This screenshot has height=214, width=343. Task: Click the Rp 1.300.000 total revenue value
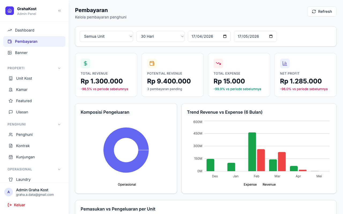102,81
